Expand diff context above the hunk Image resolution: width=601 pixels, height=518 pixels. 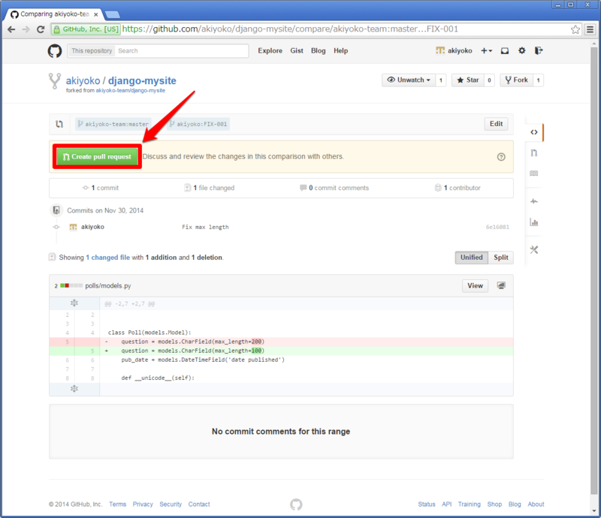pyautogui.click(x=74, y=303)
